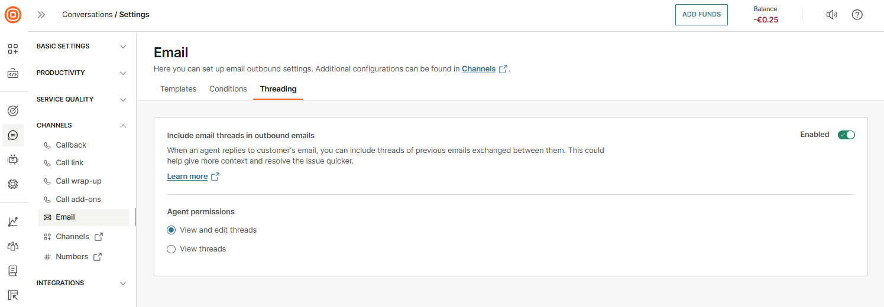Select "View and edit threads" radio option
This screenshot has height=307, width=884.
pyautogui.click(x=171, y=230)
